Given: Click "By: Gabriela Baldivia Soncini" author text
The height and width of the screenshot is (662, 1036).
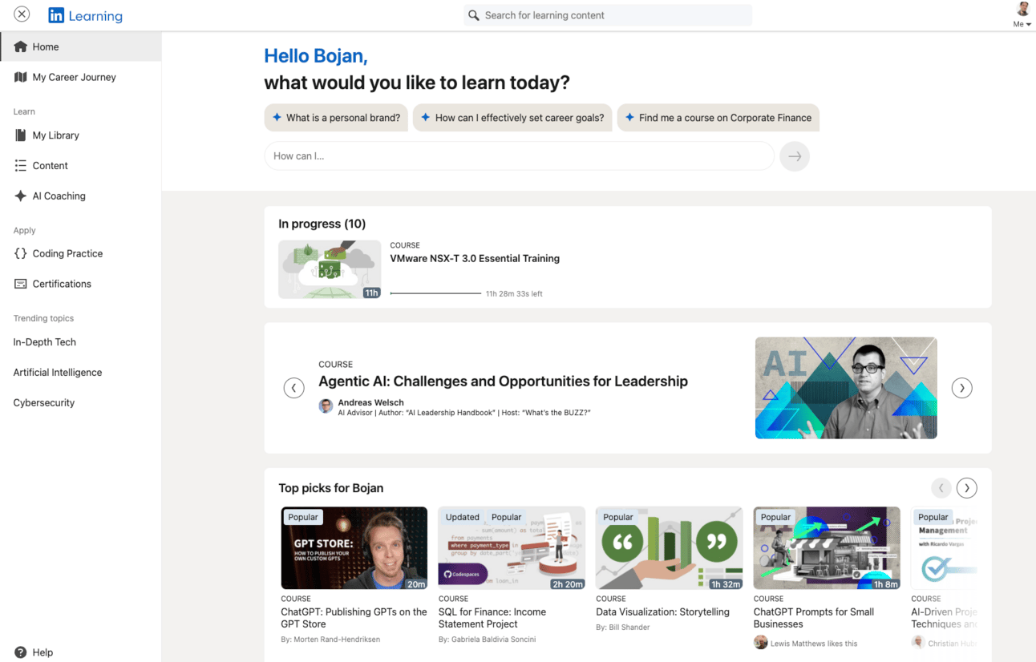Looking at the screenshot, I should tap(488, 640).
